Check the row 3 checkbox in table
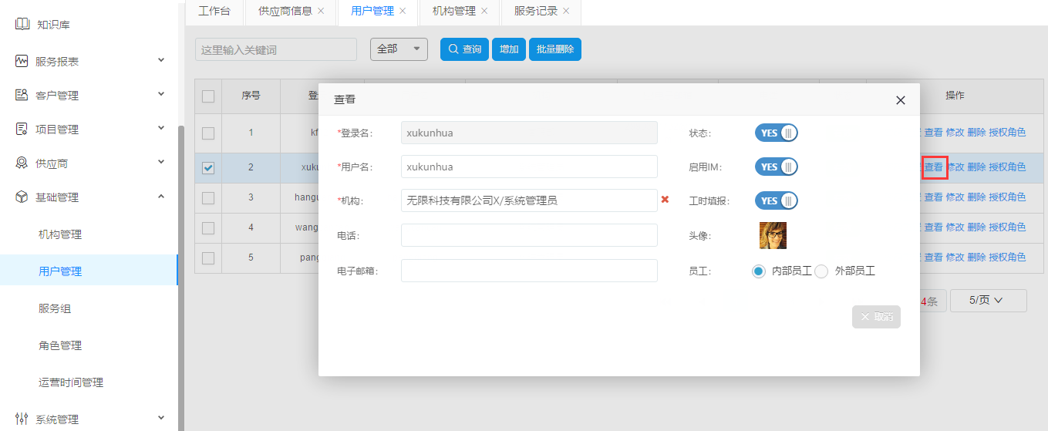Image resolution: width=1048 pixels, height=431 pixels. (208, 197)
